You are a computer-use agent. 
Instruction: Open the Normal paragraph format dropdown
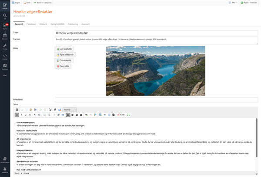click(x=70, y=110)
